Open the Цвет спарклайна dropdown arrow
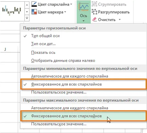This screenshot has width=147, height=133. click(x=71, y=4)
